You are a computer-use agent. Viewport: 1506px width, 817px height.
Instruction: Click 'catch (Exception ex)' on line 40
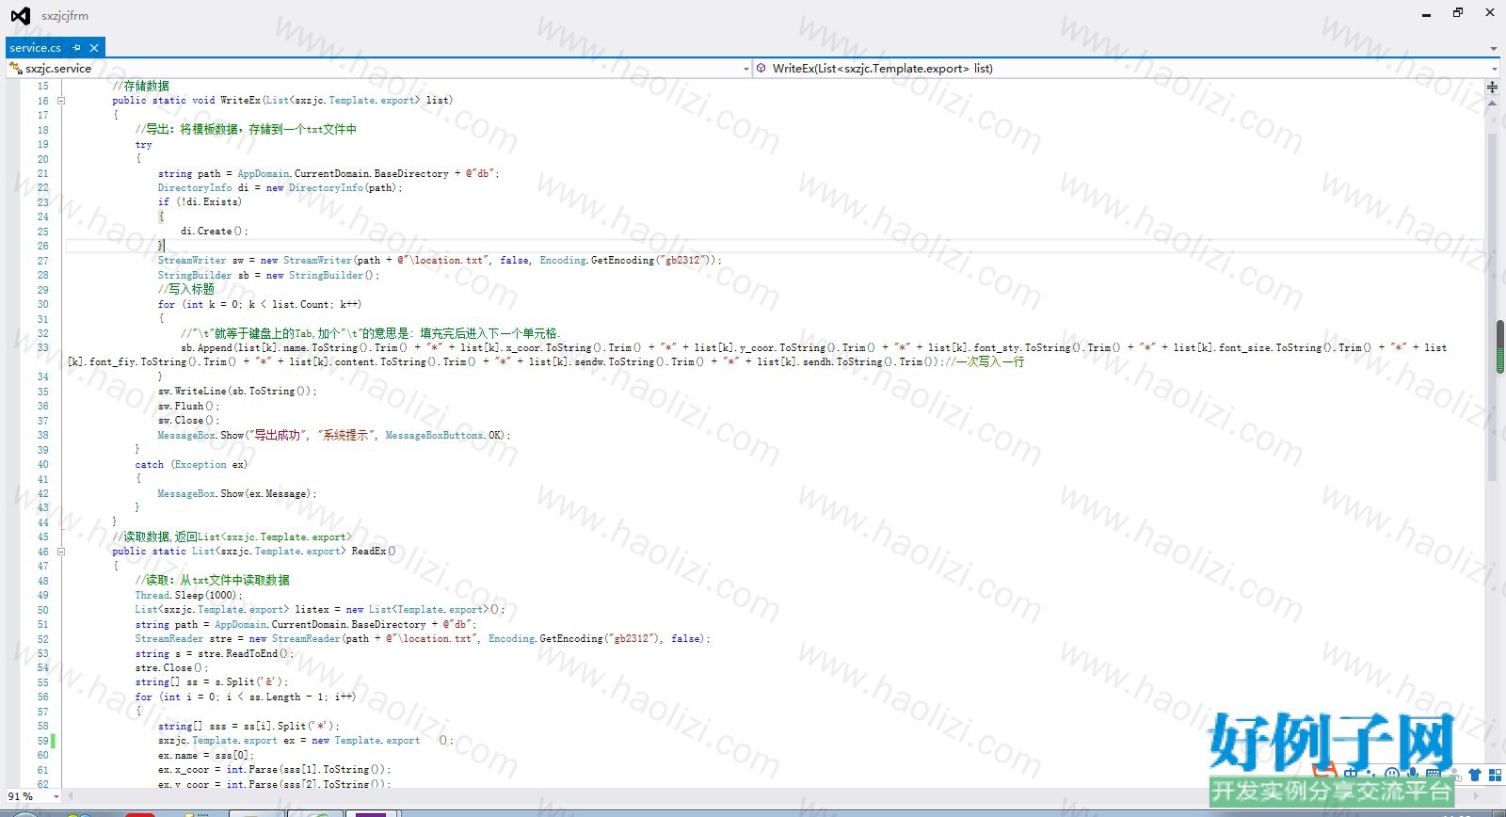click(191, 465)
